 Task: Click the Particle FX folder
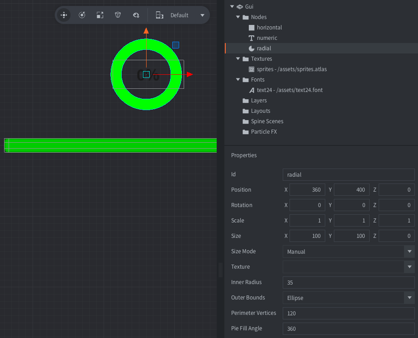point(264,132)
